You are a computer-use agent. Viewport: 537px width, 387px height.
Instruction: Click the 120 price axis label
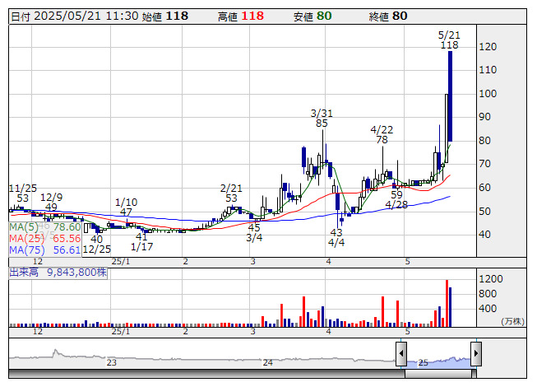pyautogui.click(x=488, y=47)
